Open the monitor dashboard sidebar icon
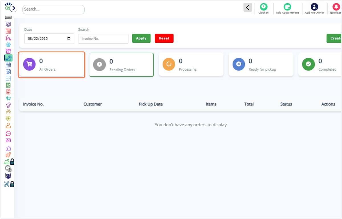 pos(8,24)
